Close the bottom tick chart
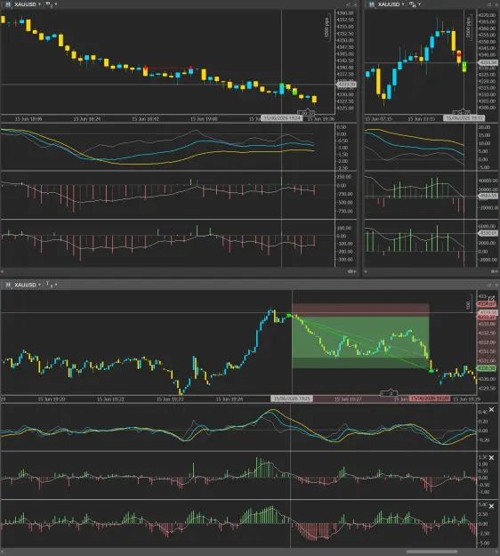This screenshot has width=500, height=556. coord(496,285)
